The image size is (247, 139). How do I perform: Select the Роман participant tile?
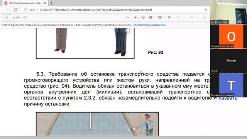[x=228, y=61]
